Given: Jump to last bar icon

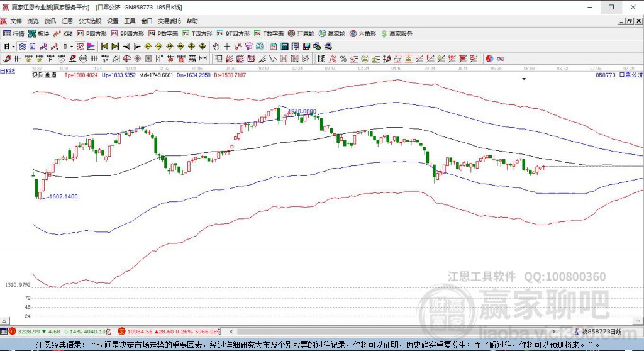Looking at the screenshot, I should (115, 47).
